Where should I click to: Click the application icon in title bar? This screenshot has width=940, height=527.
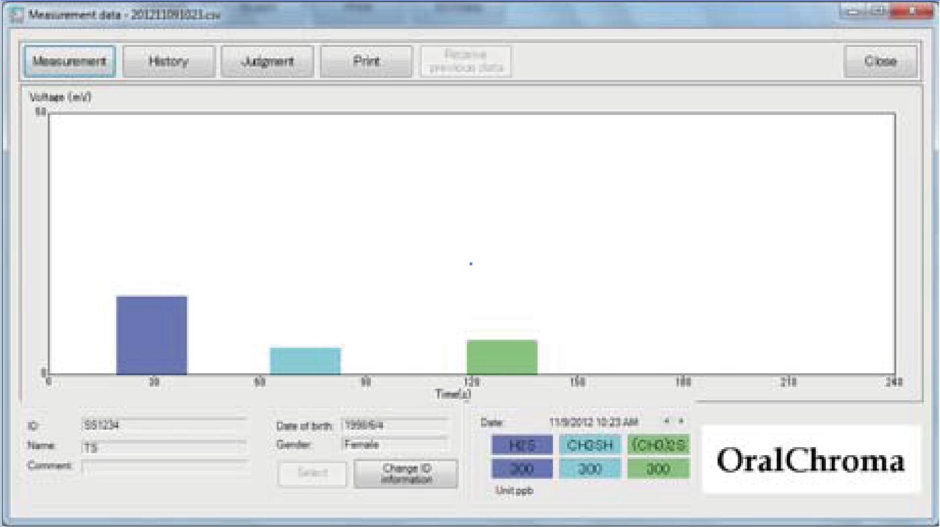(x=15, y=14)
